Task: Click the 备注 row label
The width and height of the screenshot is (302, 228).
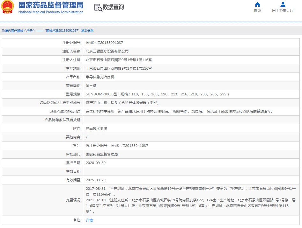Action: 77,146
